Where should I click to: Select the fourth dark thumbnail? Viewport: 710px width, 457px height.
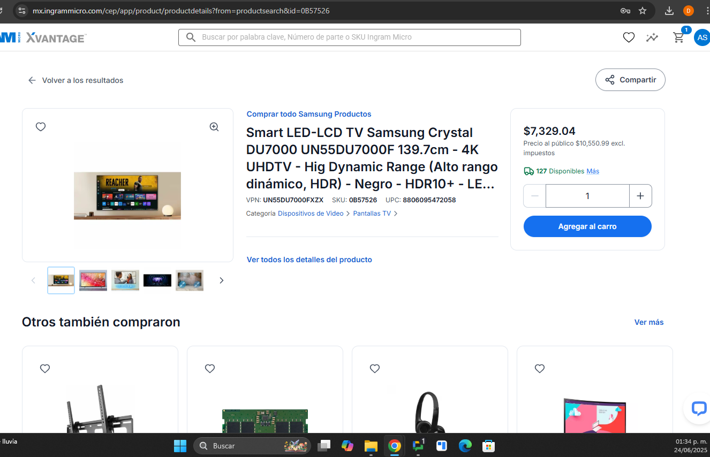[157, 280]
